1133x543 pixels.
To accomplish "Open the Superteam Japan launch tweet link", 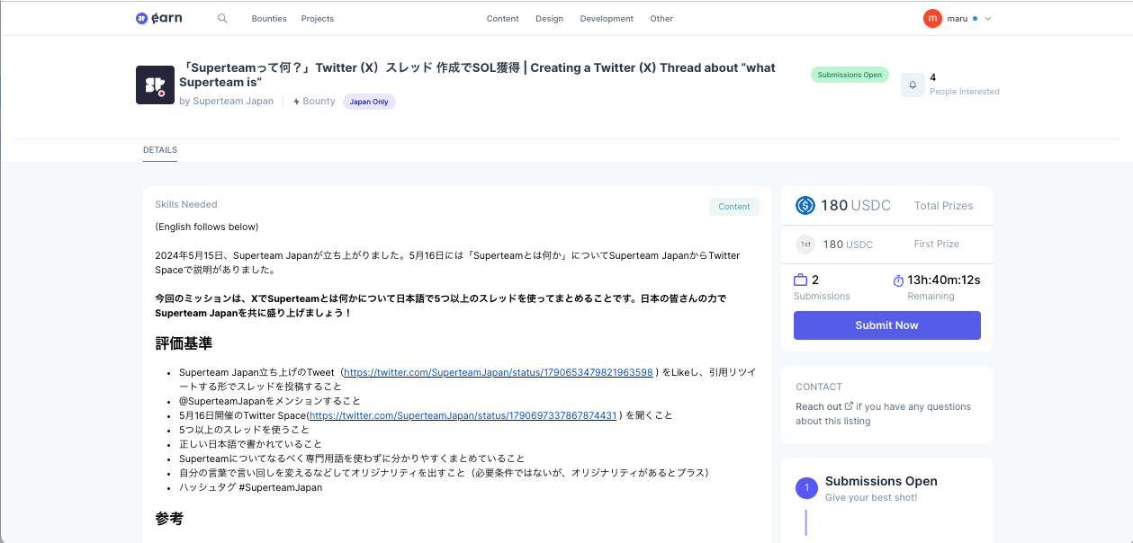I will tap(499, 372).
